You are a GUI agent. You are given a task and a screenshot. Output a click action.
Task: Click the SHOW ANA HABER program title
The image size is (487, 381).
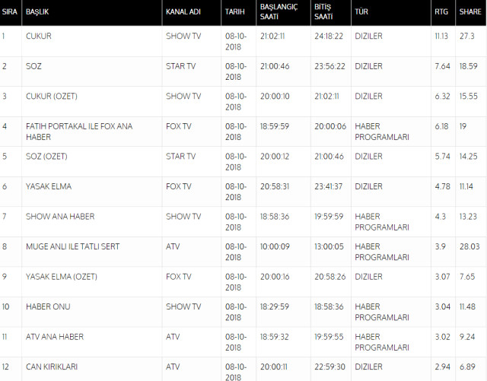click(x=60, y=217)
